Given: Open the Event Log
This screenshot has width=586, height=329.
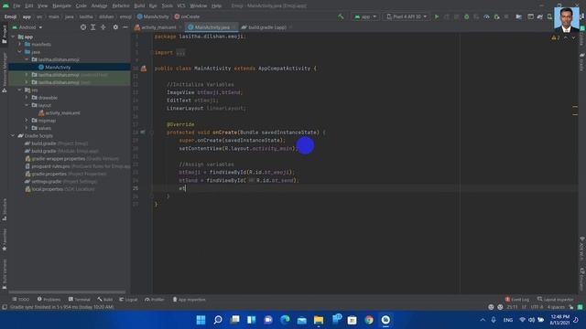Looking at the screenshot, I should coord(517,299).
